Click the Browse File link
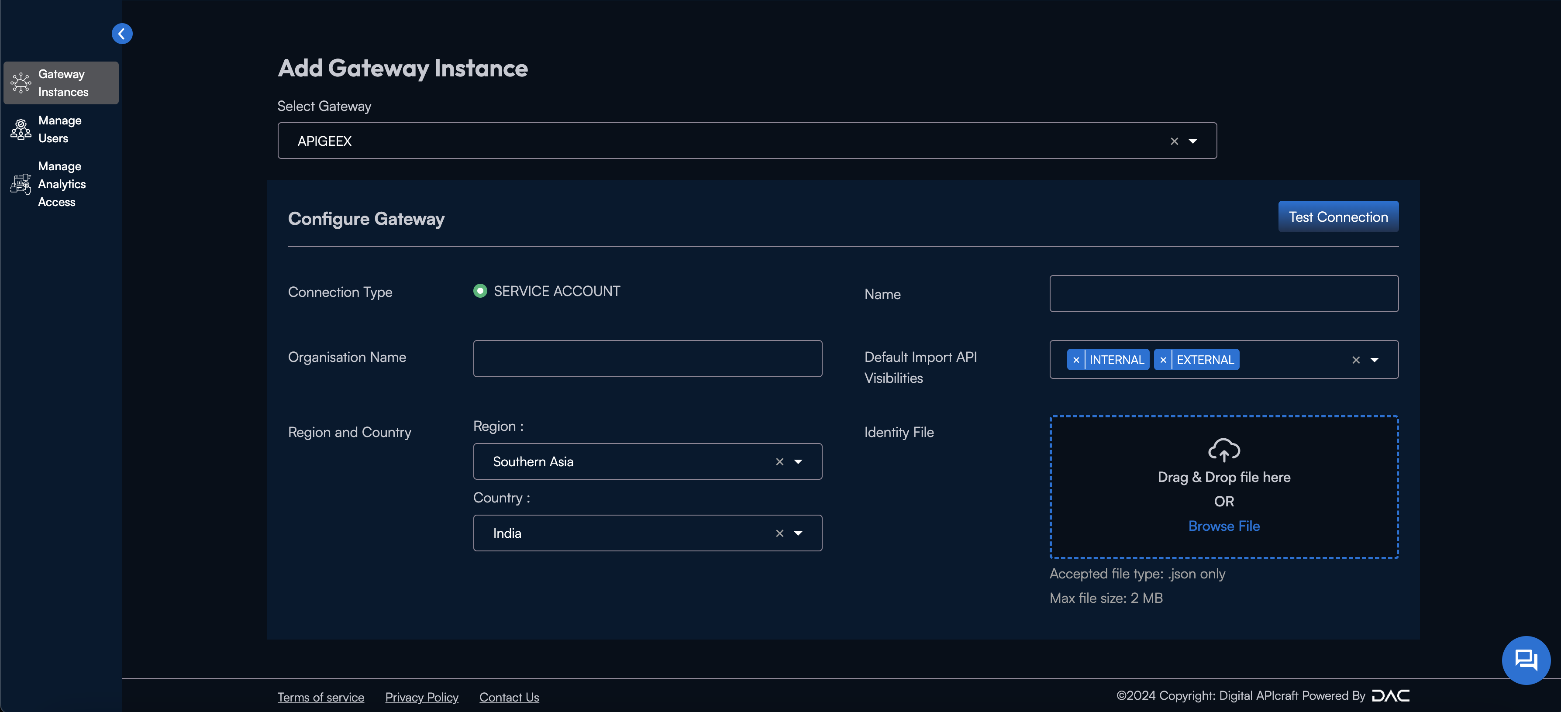The image size is (1561, 712). click(x=1224, y=526)
